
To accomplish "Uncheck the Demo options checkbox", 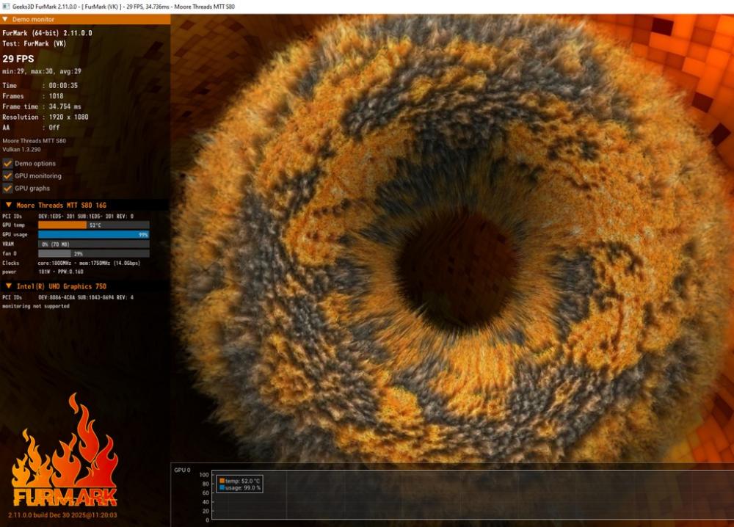I will [7, 164].
